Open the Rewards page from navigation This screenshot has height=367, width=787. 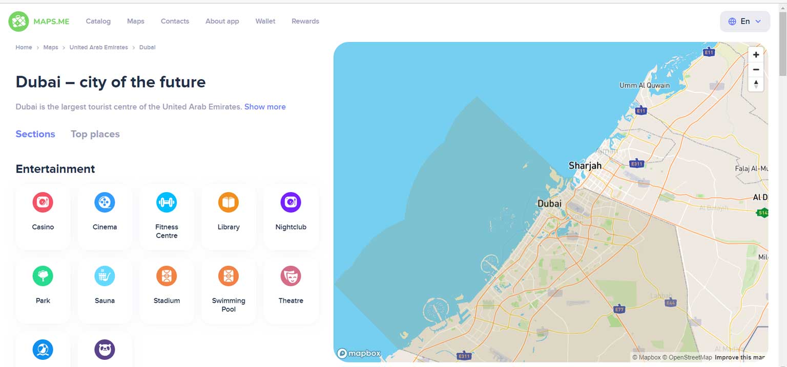coord(305,21)
